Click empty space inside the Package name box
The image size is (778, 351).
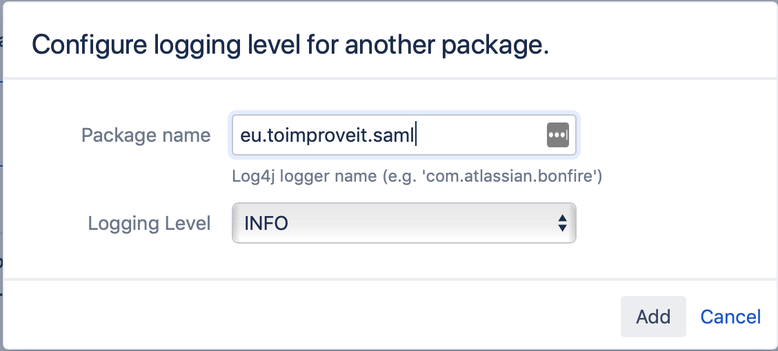480,136
